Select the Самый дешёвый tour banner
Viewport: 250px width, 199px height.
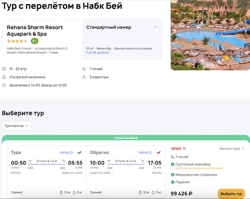(125, 138)
